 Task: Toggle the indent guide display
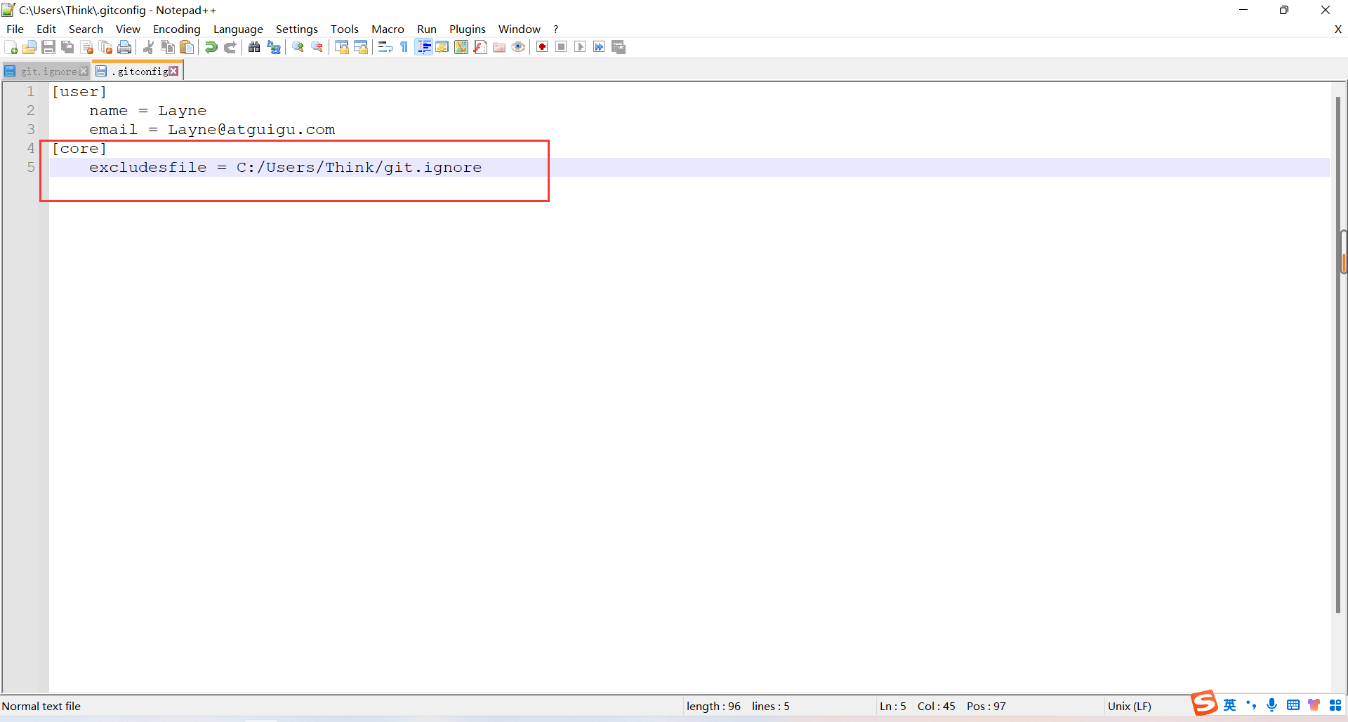423,47
